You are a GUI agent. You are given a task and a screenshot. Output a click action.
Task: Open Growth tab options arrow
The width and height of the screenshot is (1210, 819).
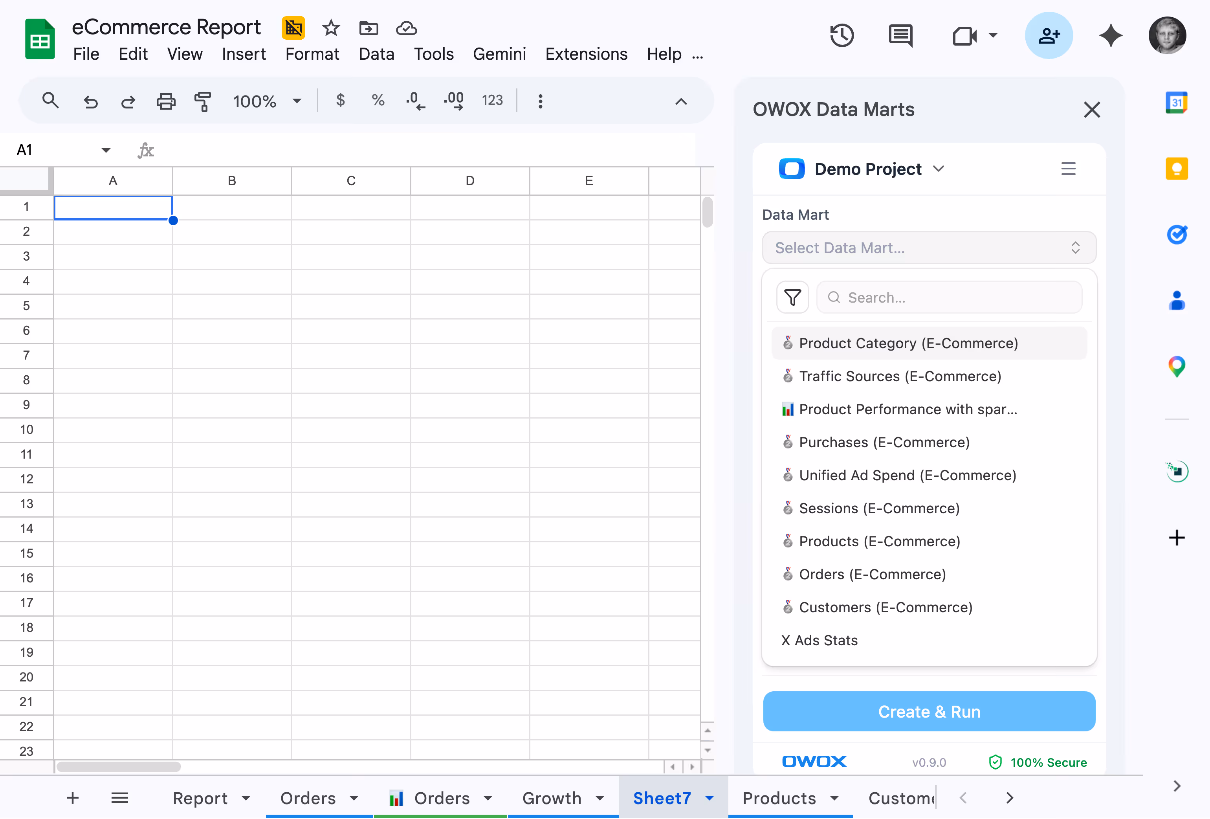tap(600, 798)
